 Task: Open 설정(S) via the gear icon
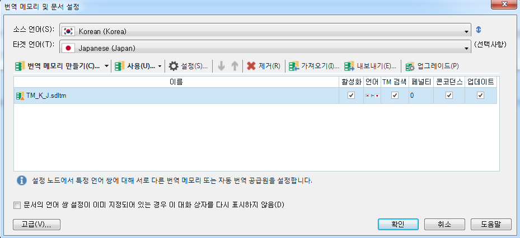[174, 66]
